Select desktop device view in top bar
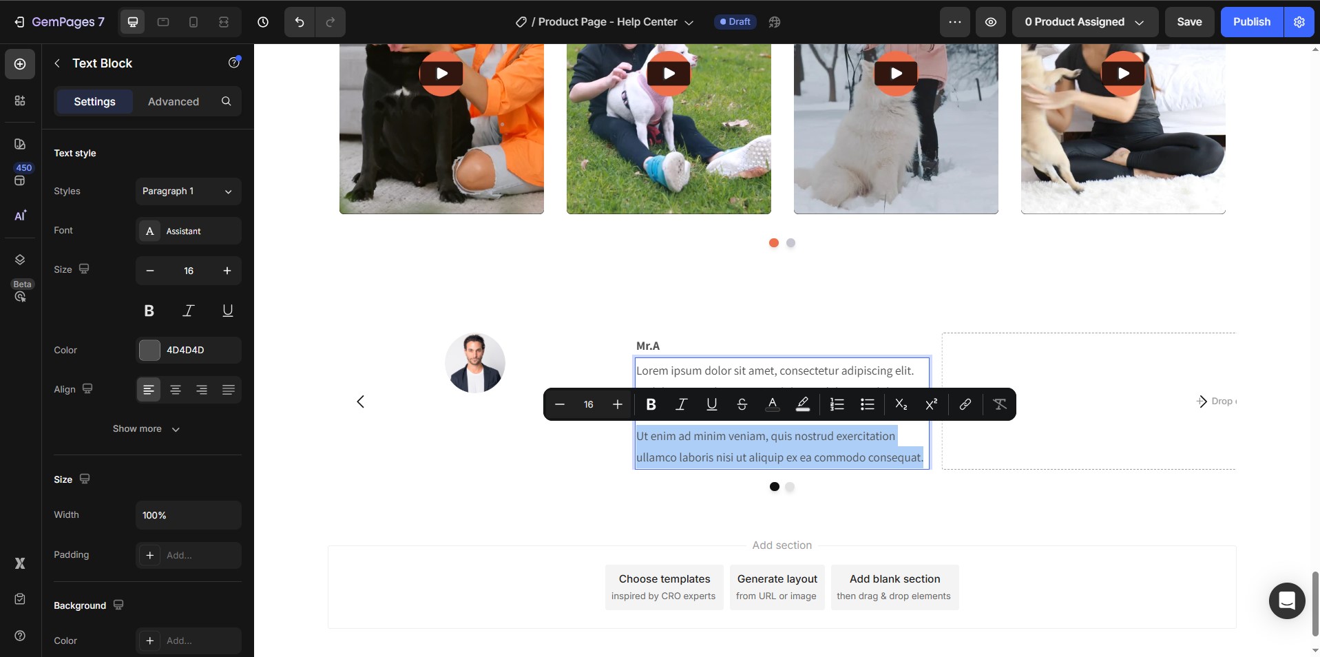Screen dimensions: 1320x657 (x=133, y=22)
